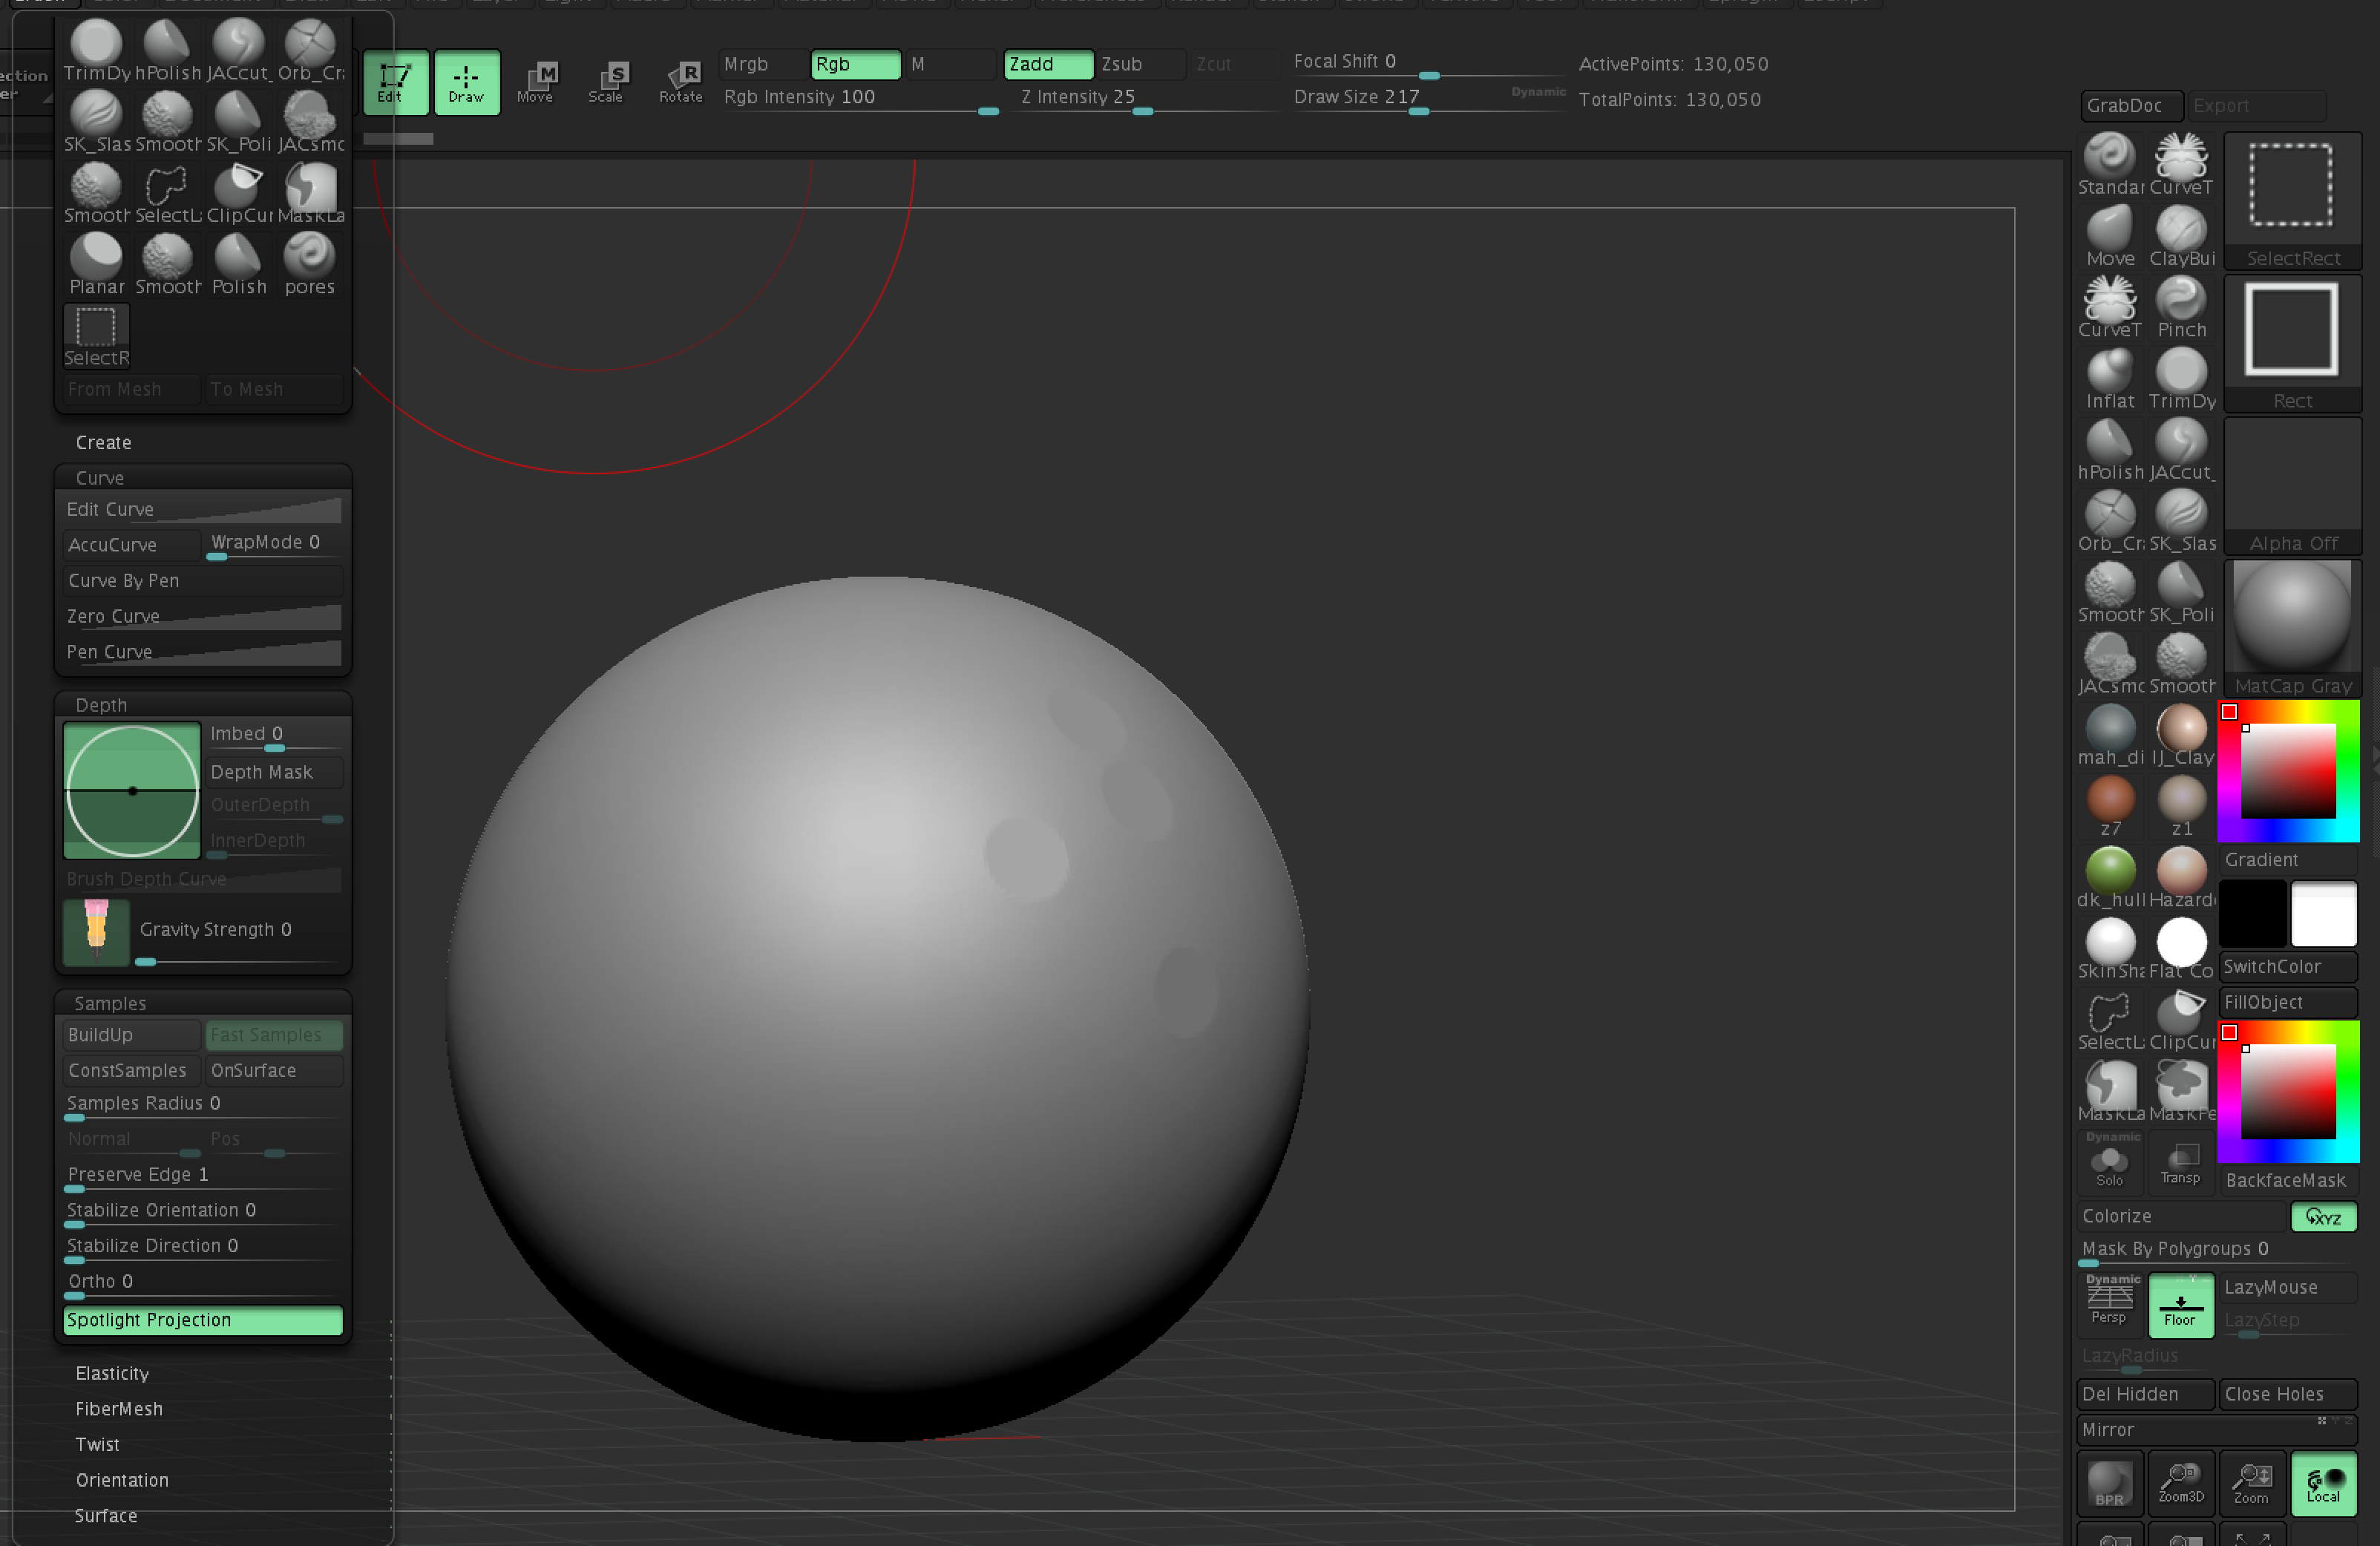Viewport: 2380px width, 1546px height.
Task: Toggle Local transformations button
Action: click(2324, 1482)
